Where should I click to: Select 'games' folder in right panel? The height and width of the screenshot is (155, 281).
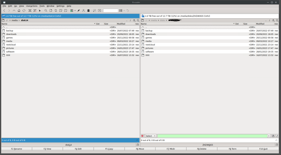pyautogui.click(x=210, y=38)
